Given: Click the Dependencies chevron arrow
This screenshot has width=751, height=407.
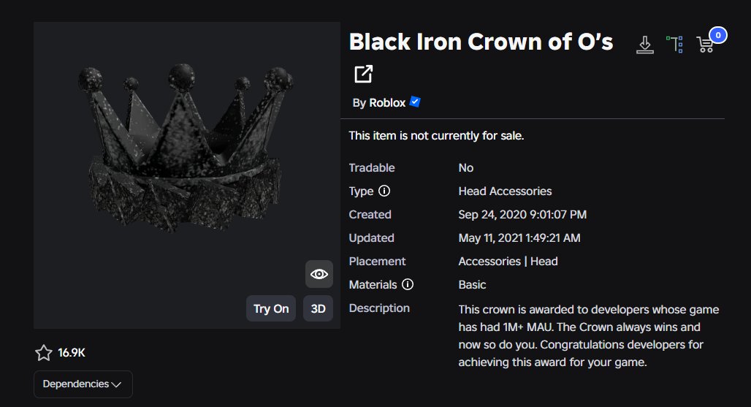Looking at the screenshot, I should click(x=115, y=384).
